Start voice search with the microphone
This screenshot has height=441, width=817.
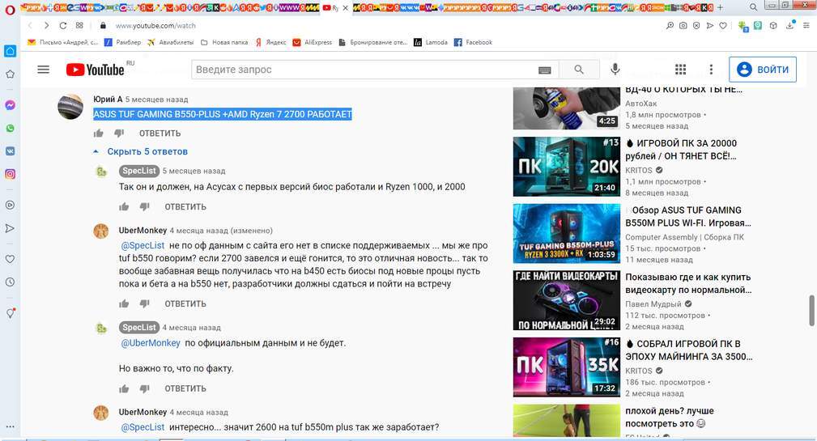coord(615,70)
